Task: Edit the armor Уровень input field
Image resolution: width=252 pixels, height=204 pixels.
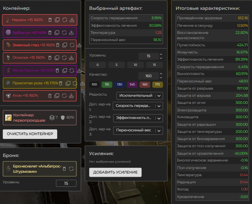Action: (66, 183)
